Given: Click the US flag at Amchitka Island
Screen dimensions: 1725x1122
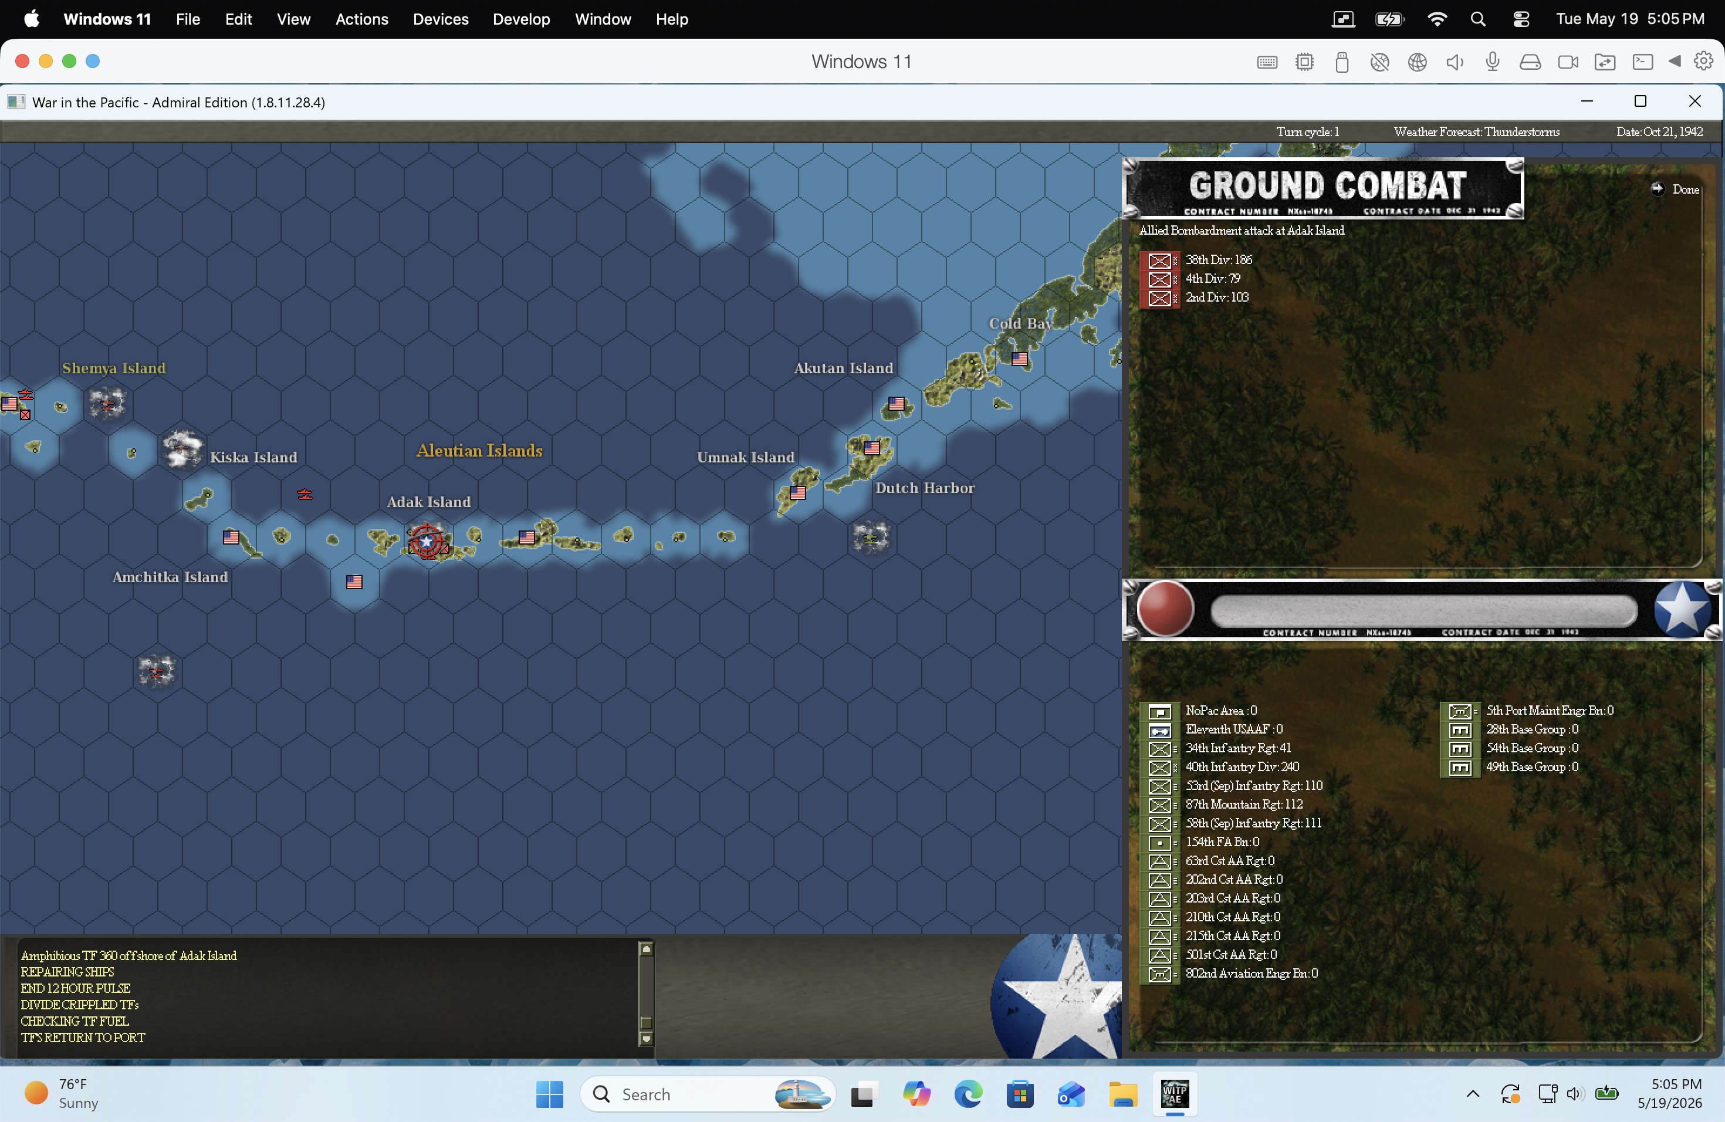Looking at the screenshot, I should pyautogui.click(x=231, y=537).
